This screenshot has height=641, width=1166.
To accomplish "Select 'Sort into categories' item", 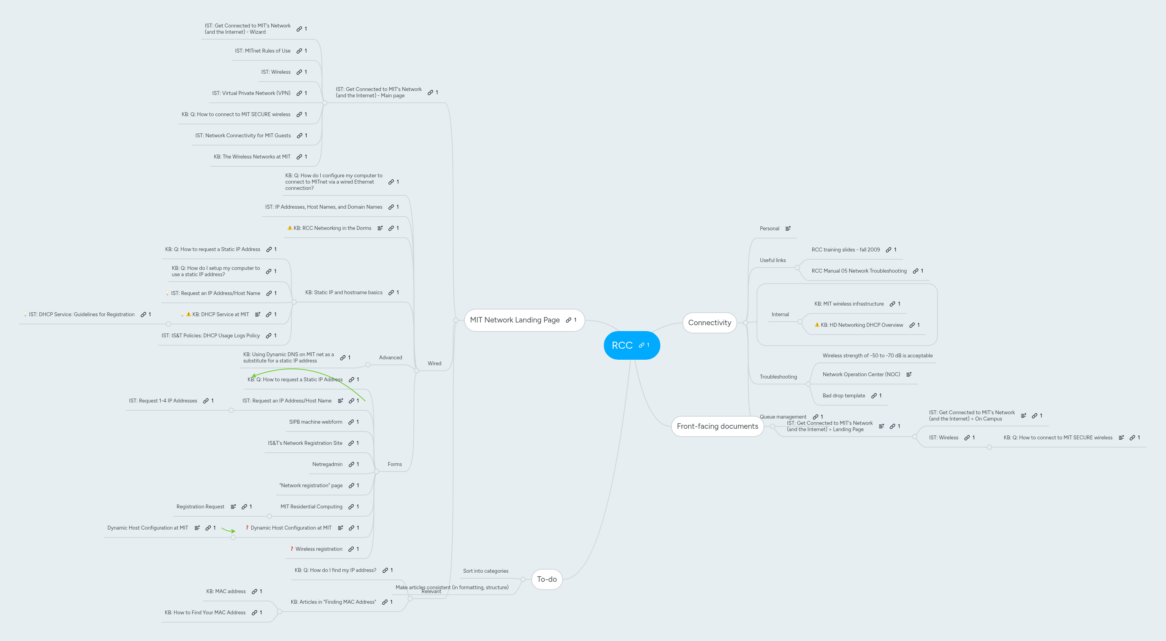I will pyautogui.click(x=485, y=571).
